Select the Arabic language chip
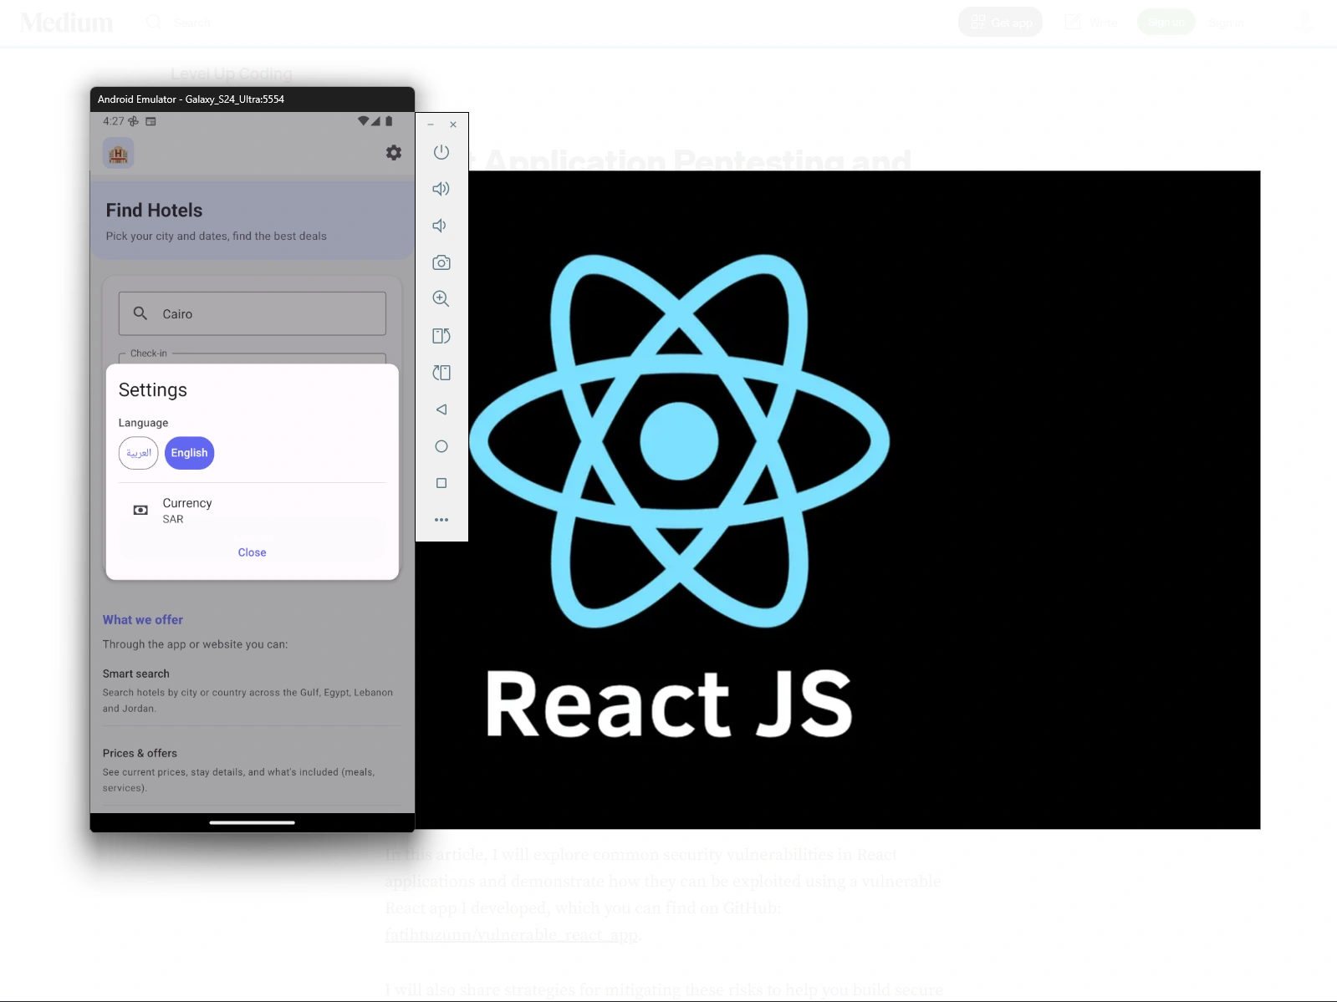The width and height of the screenshot is (1337, 1002). coord(139,453)
